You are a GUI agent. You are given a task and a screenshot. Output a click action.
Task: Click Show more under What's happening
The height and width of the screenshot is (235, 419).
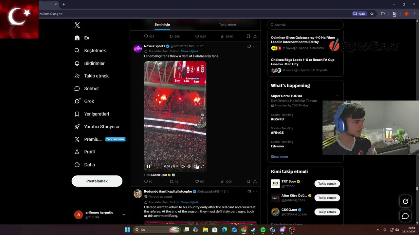pyautogui.click(x=279, y=157)
